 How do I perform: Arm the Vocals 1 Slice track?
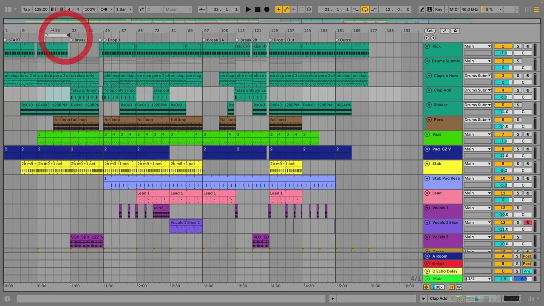[528, 222]
